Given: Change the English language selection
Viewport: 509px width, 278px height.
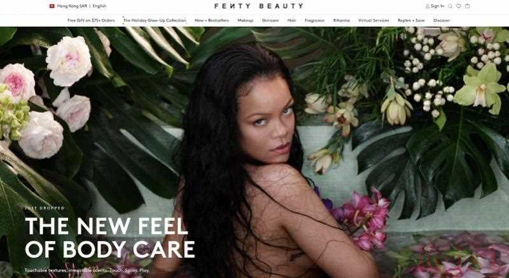Looking at the screenshot, I should (x=99, y=6).
